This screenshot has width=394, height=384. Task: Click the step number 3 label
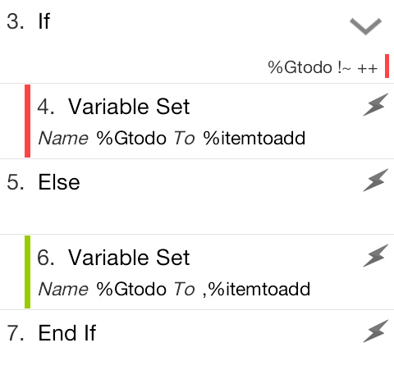pos(16,21)
